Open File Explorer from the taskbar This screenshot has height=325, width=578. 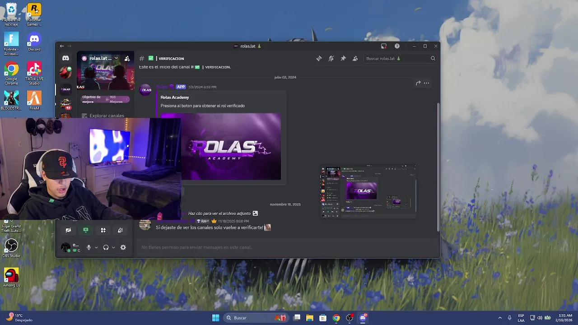tap(310, 318)
